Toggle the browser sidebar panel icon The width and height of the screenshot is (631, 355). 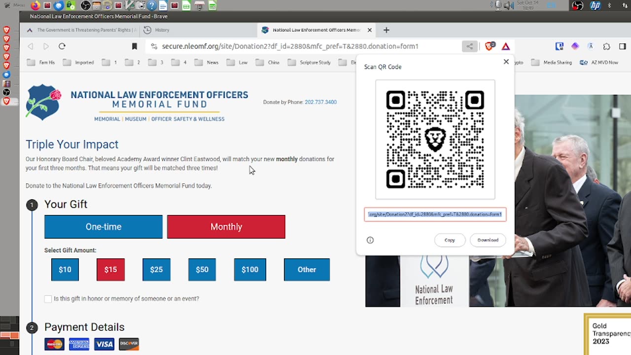[623, 46]
